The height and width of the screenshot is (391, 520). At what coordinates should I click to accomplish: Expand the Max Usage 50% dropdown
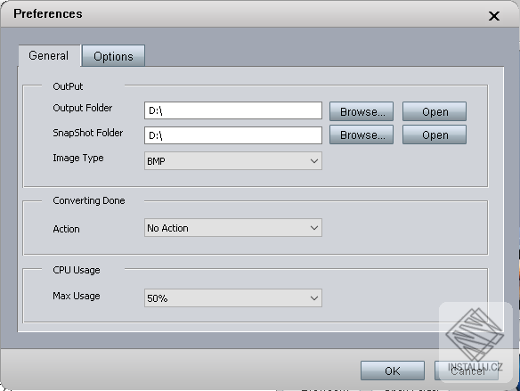[x=233, y=298]
